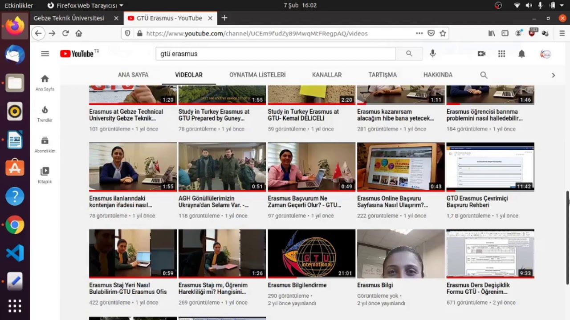Open the page actions three-dot menu in address bar

[x=419, y=33]
